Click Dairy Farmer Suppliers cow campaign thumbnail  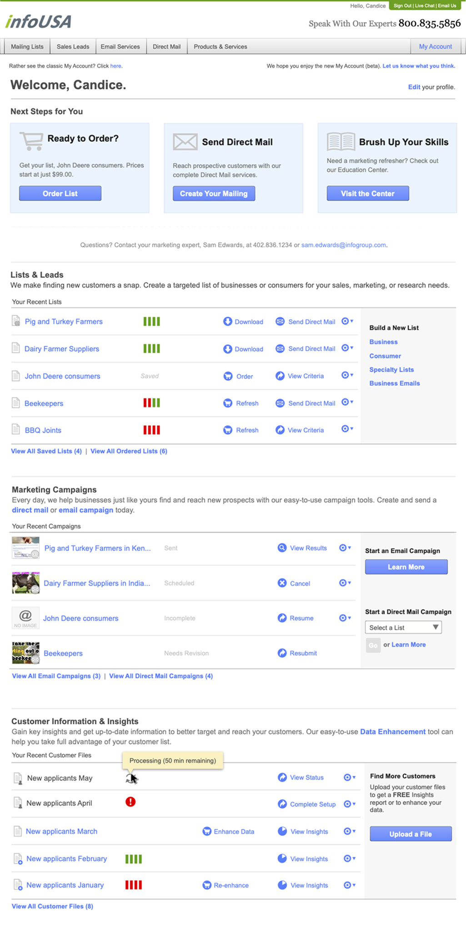25,583
